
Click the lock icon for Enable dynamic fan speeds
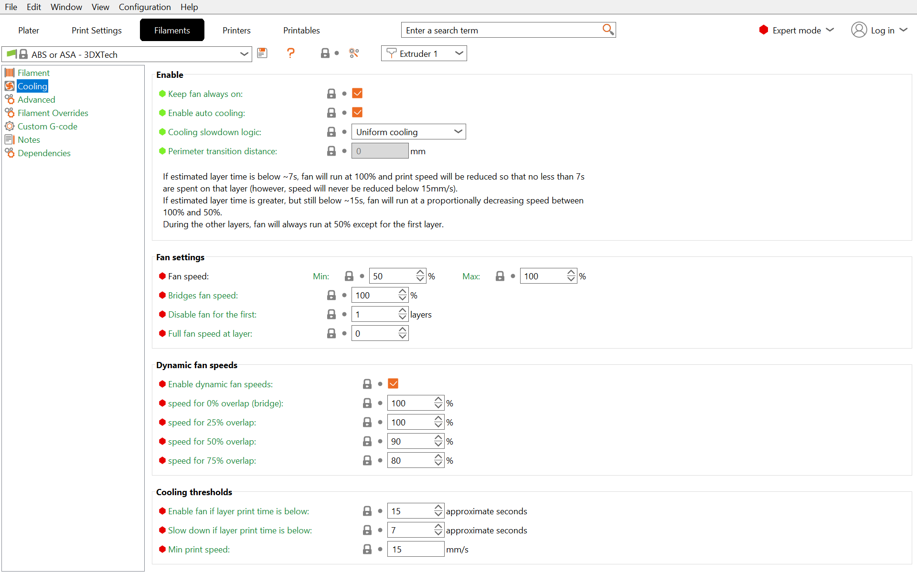tap(367, 384)
